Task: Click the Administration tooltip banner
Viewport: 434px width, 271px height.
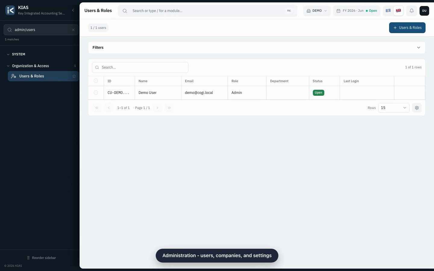Action: (217, 256)
